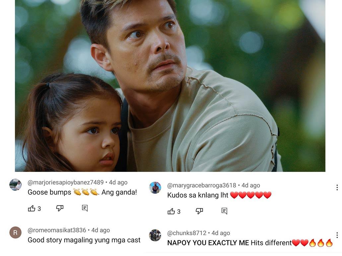342x256 pixels.
Task: Click the movie still of man and girl
Action: pos(170,86)
